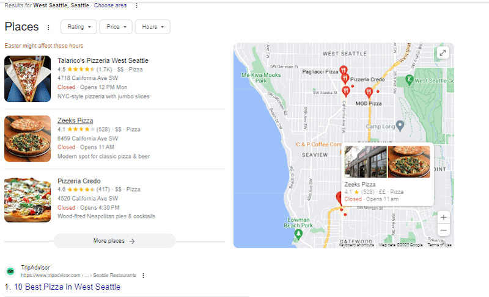Open the Price filter dropdown
This screenshot has height=297, width=489.
click(x=116, y=27)
